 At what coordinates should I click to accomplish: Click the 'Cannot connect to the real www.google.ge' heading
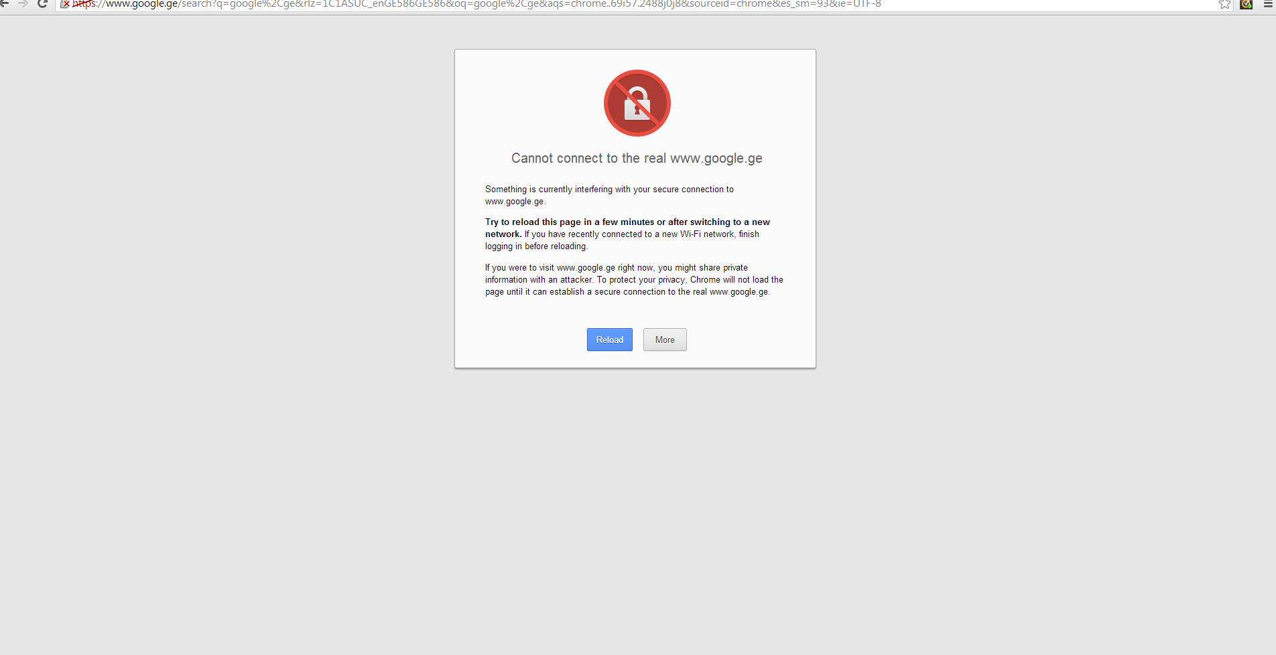click(x=637, y=158)
